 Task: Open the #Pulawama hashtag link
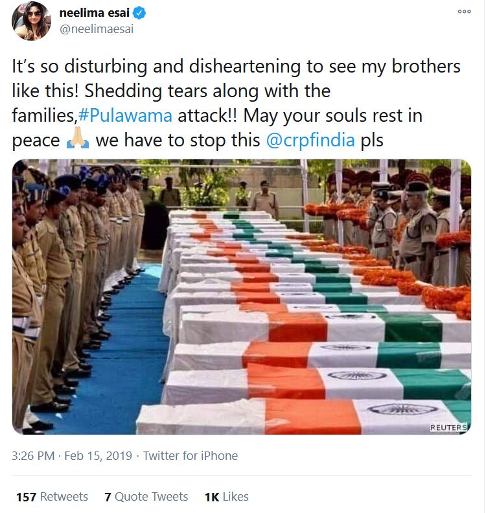click(x=125, y=115)
